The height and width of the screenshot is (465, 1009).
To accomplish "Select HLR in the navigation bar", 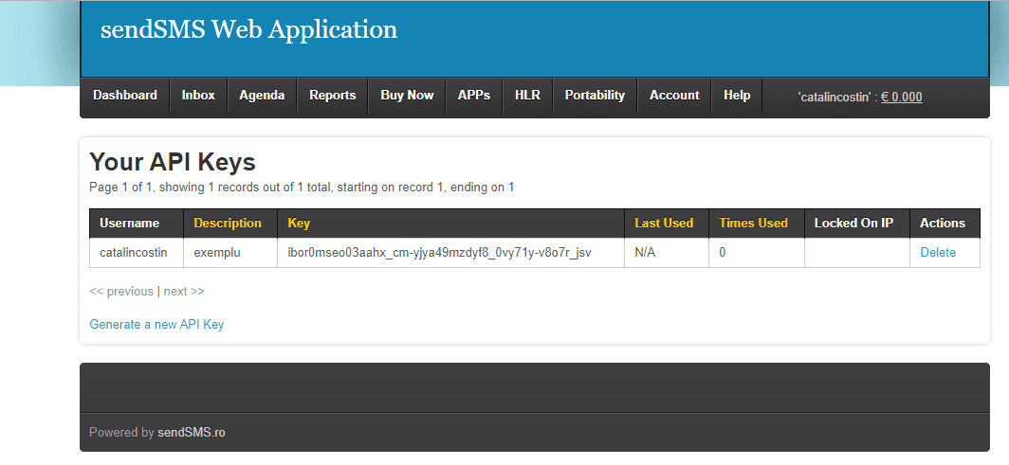I will [x=527, y=96].
